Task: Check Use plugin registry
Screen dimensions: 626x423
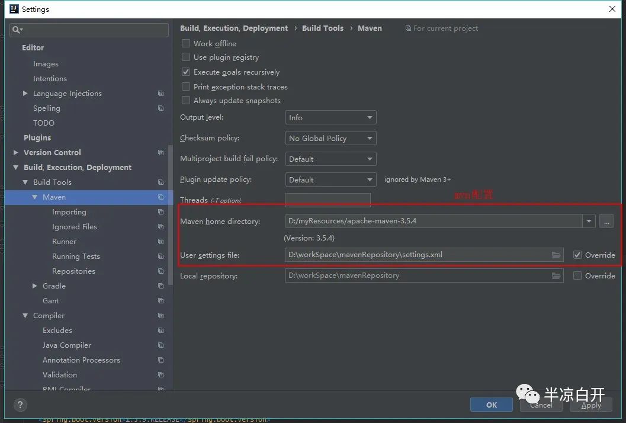Action: pos(185,57)
